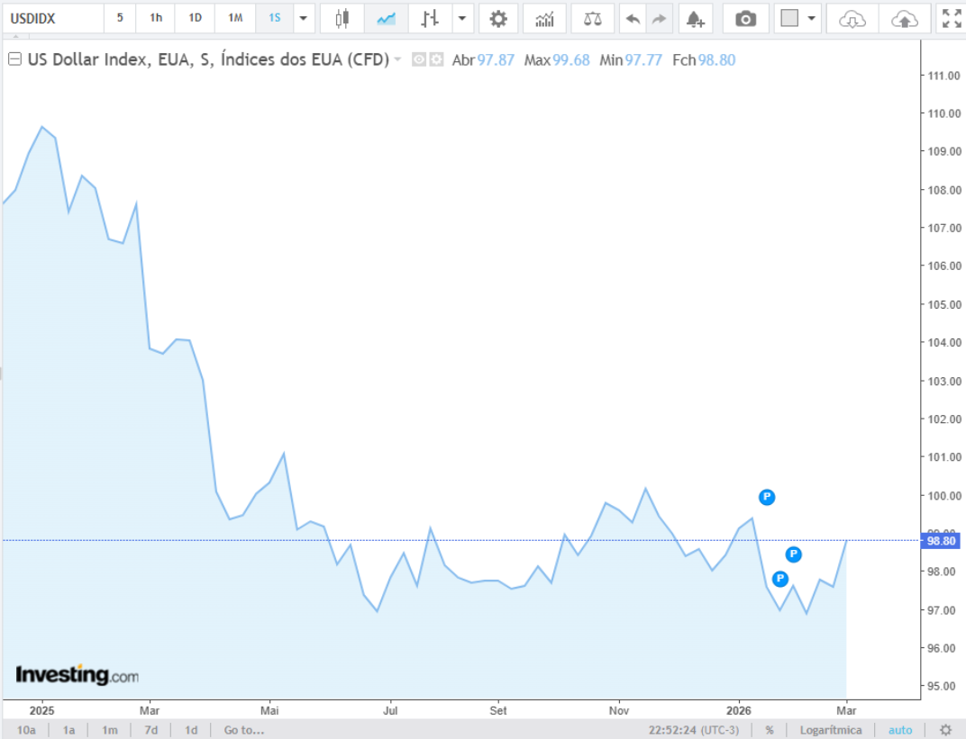Screen dimensions: 966x739
Task: Expand the bar style dropdown arrow
Action: 462,19
